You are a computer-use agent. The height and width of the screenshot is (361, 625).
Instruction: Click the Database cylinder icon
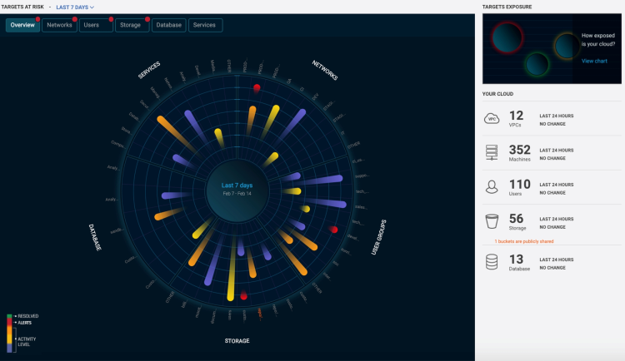[x=492, y=262]
